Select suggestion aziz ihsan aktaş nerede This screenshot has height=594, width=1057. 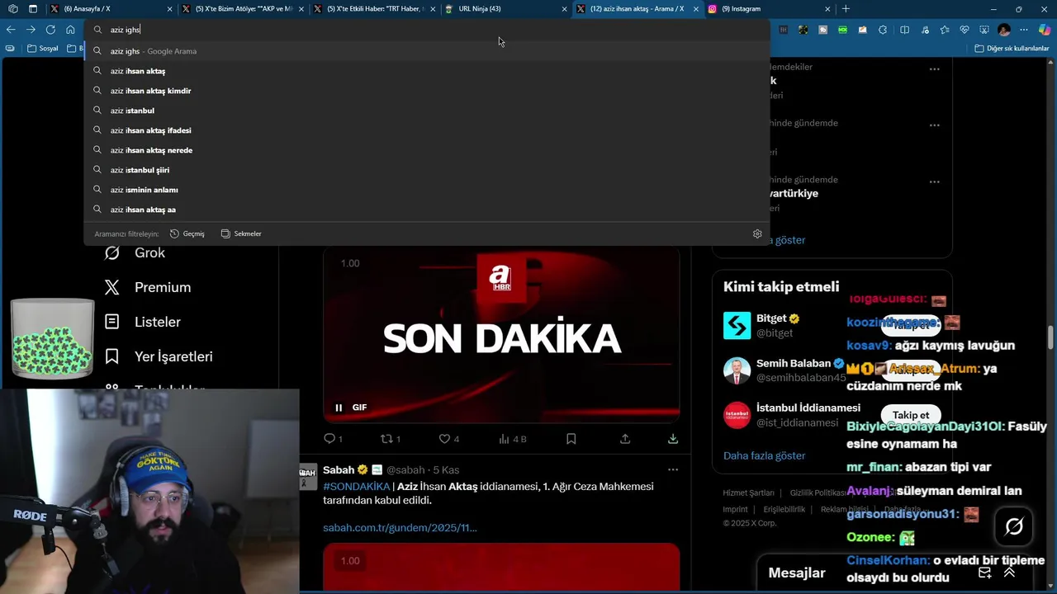point(426,150)
